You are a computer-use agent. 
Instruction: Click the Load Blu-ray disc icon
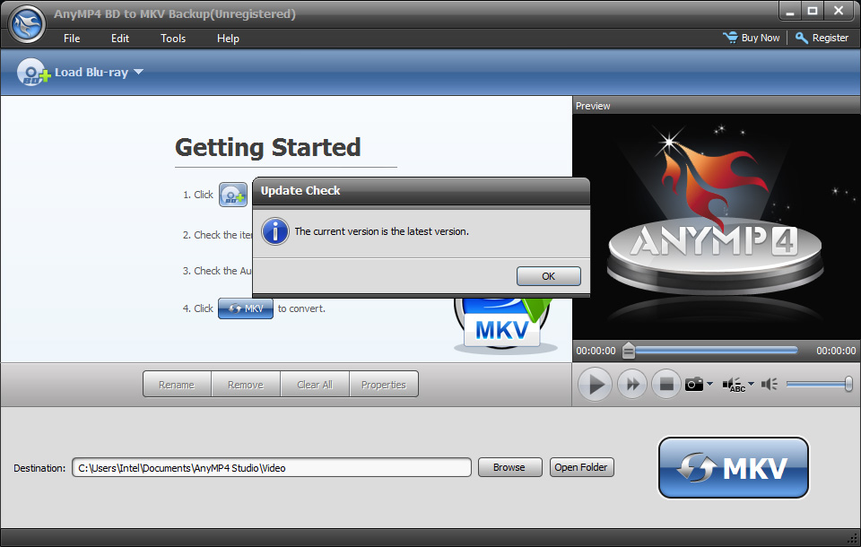coord(33,72)
